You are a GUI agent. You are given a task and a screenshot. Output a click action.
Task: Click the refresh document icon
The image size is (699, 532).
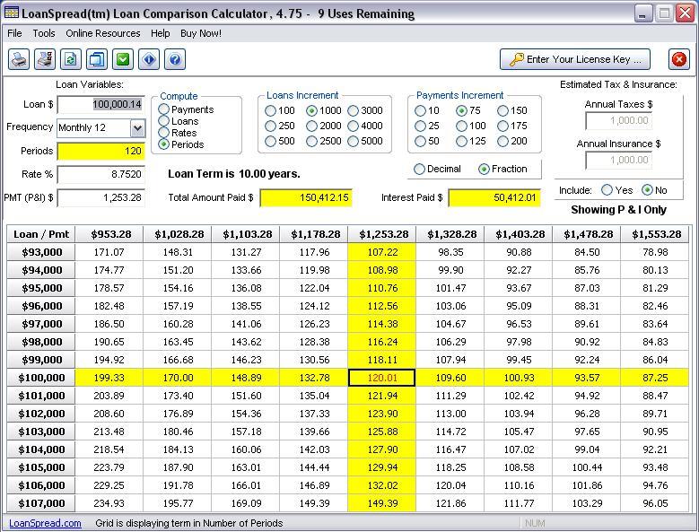pyautogui.click(x=71, y=59)
